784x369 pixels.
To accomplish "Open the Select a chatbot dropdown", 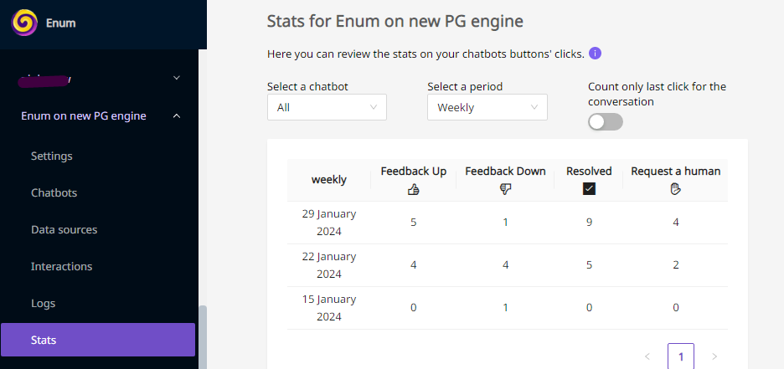I will (x=327, y=107).
